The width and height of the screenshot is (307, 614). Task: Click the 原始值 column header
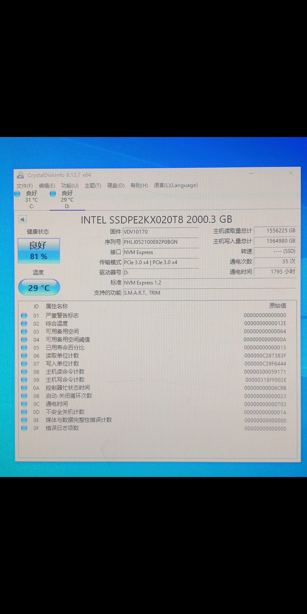278,306
